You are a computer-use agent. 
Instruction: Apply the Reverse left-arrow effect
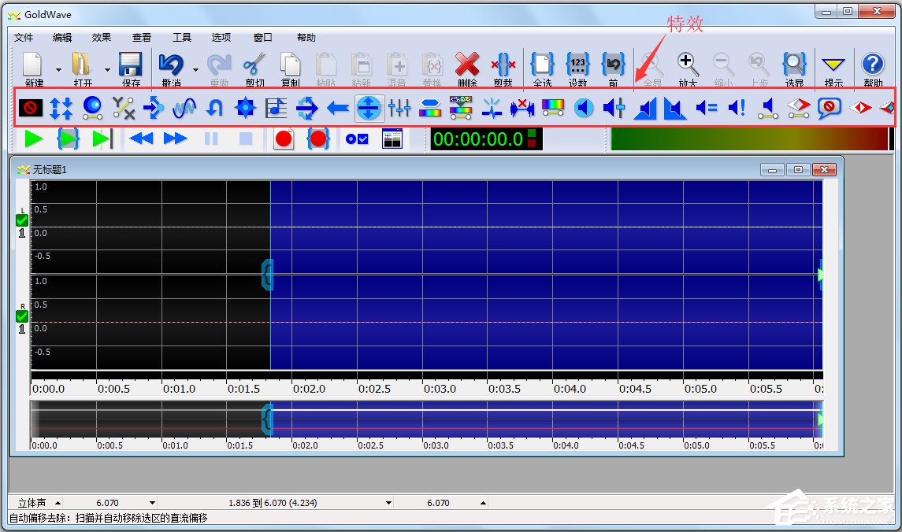point(338,108)
